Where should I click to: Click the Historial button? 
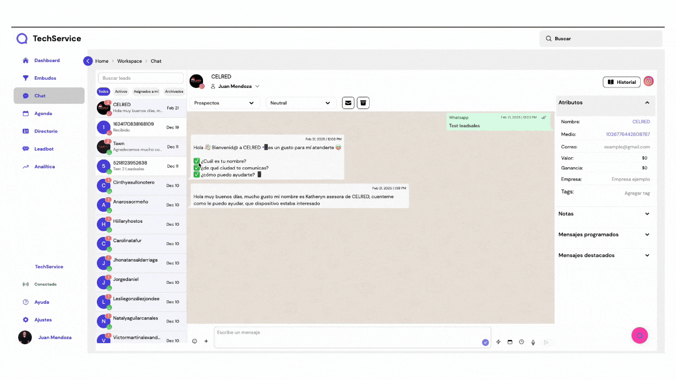(621, 82)
